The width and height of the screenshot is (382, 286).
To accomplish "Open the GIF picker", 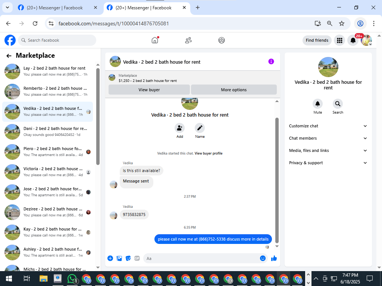I will (137, 258).
